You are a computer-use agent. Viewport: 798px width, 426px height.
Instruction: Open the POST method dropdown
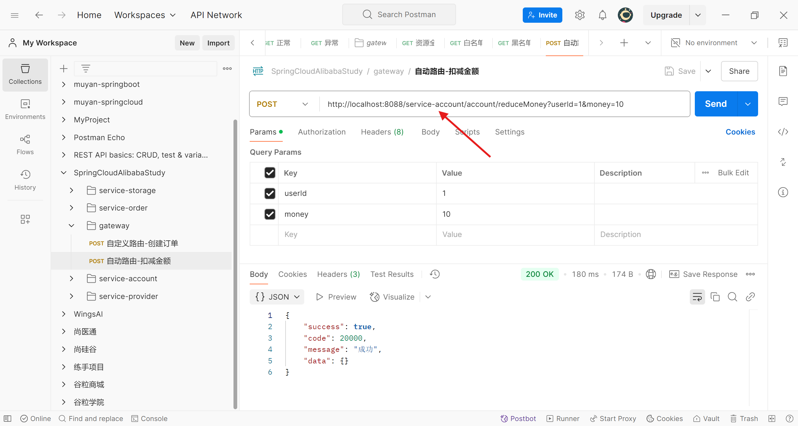click(282, 104)
